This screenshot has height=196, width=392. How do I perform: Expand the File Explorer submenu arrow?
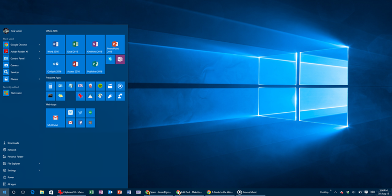39,164
